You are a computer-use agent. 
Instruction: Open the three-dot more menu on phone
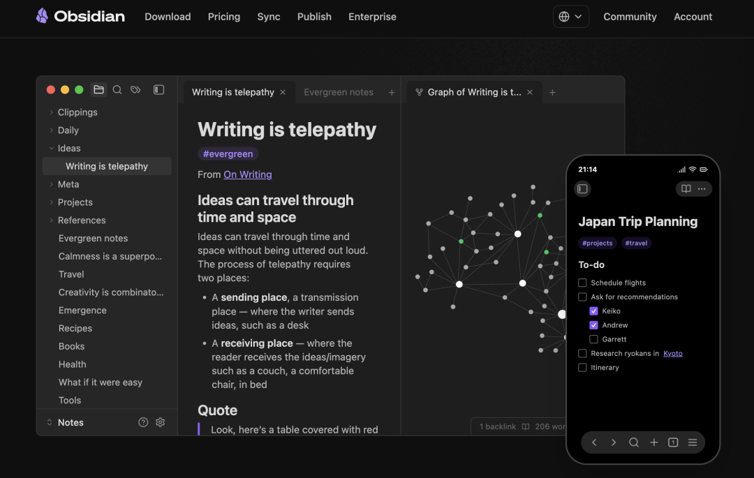[702, 189]
